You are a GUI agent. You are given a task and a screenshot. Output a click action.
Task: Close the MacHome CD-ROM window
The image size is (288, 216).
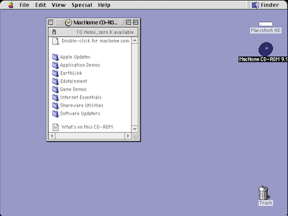point(51,22)
